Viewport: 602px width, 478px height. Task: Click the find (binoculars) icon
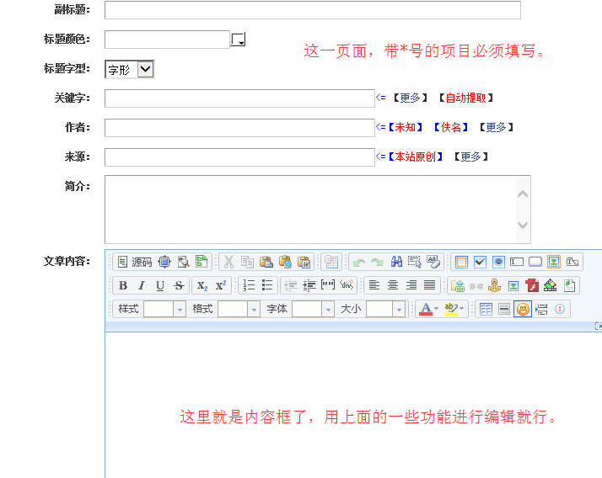[x=396, y=262]
